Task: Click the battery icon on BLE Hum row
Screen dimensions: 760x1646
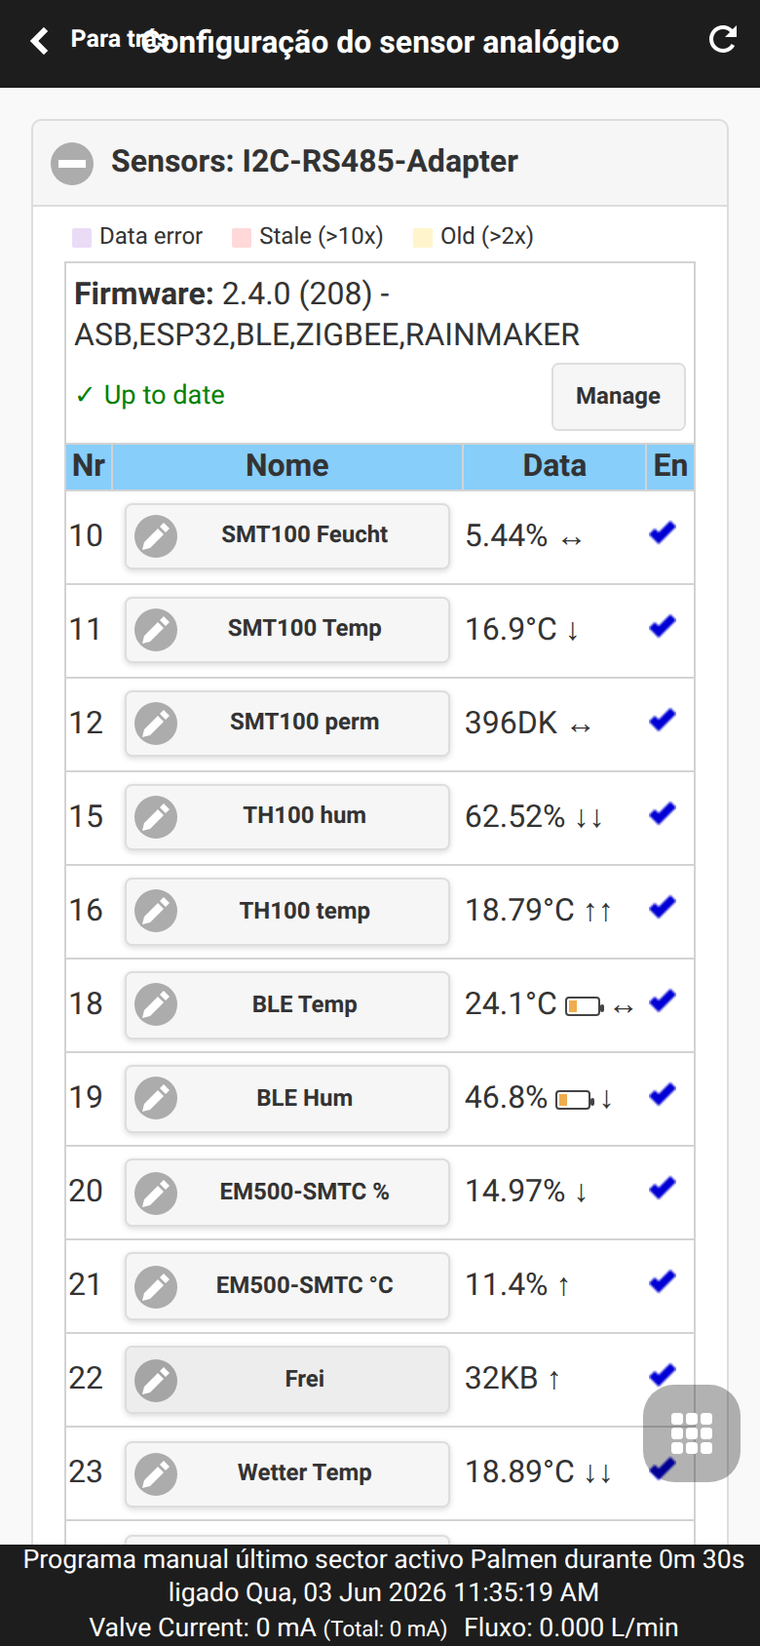Action: point(575,1100)
